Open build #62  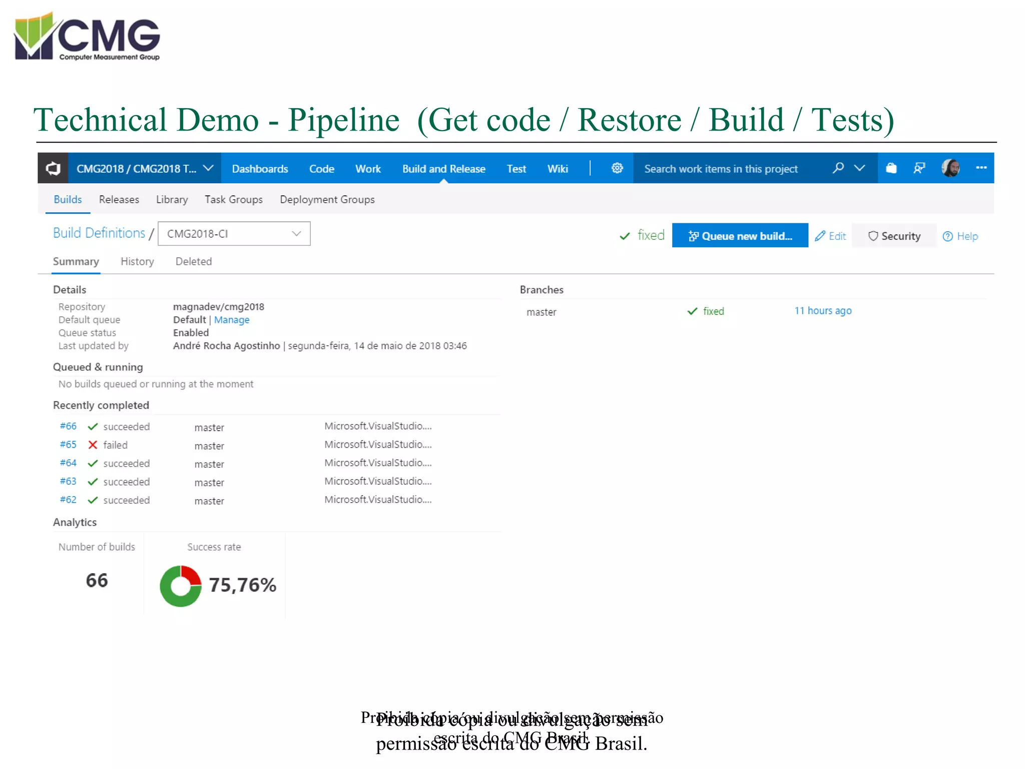pos(68,500)
